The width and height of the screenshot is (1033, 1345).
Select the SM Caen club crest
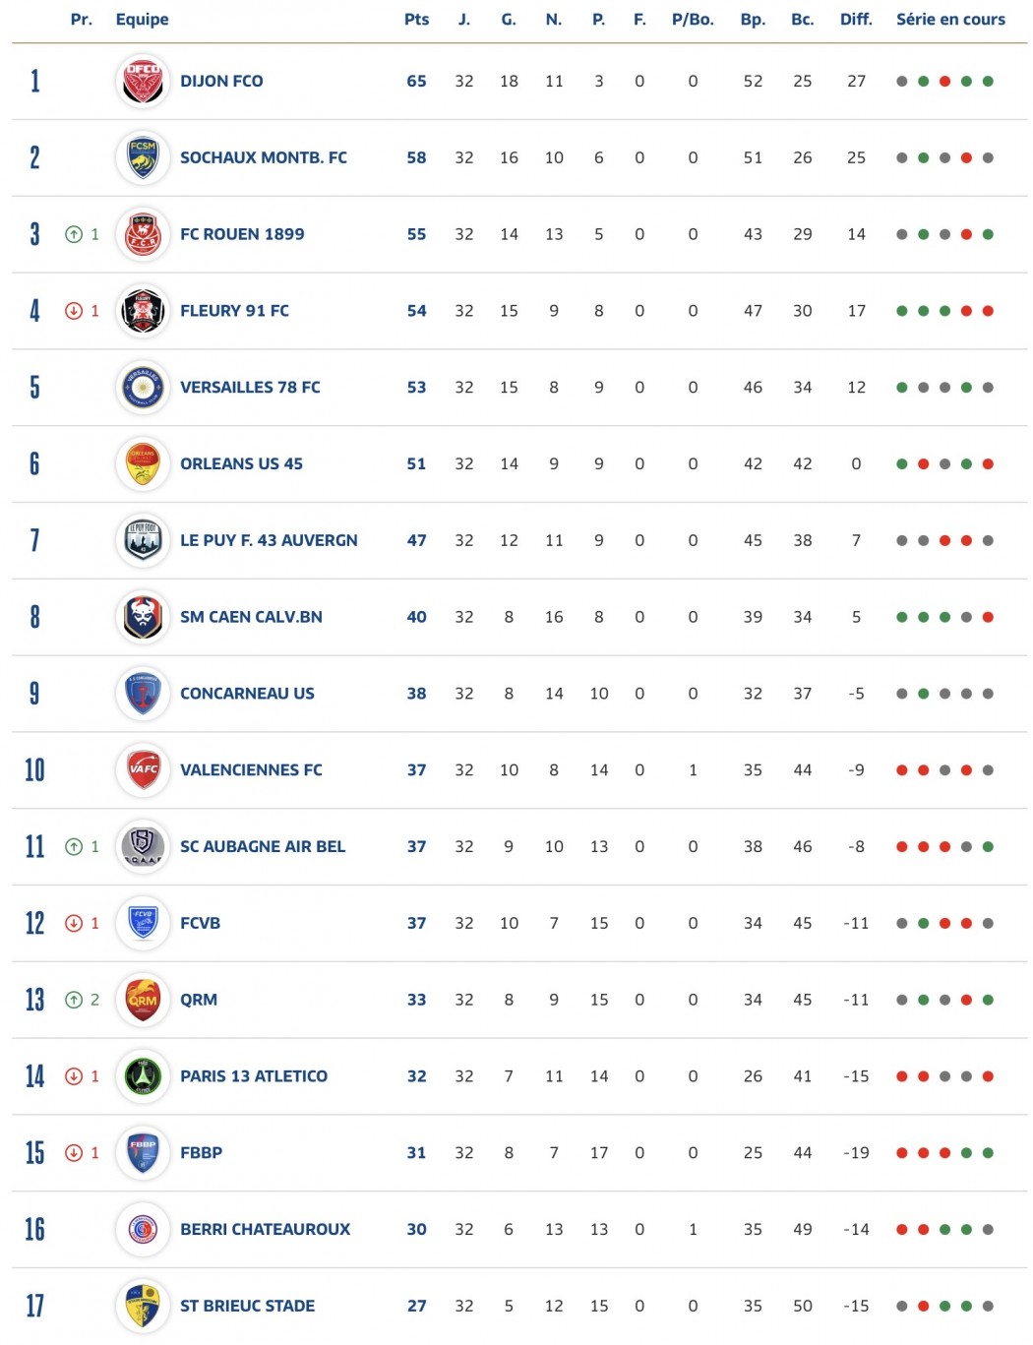pyautogui.click(x=143, y=617)
